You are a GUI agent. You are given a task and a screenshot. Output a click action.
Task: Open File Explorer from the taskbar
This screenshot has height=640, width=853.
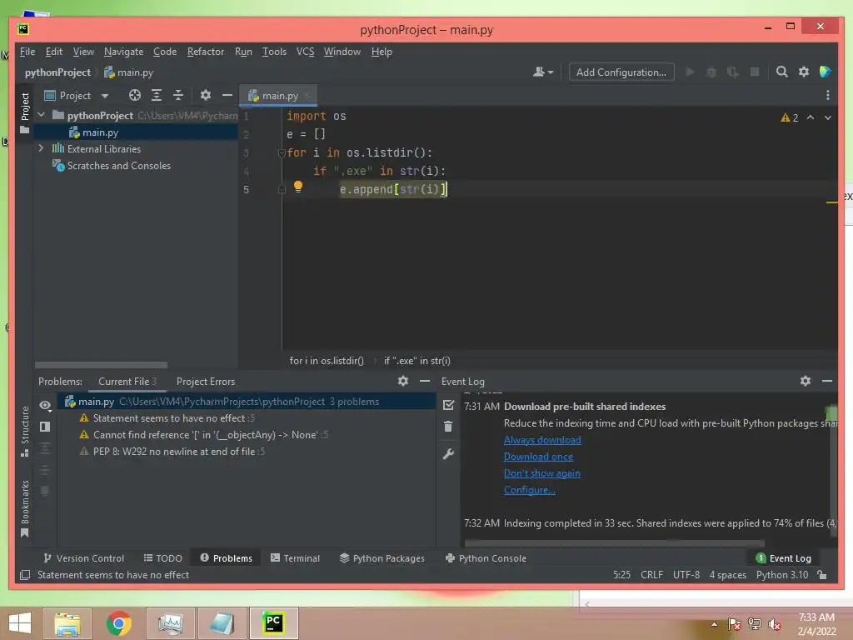(67, 623)
